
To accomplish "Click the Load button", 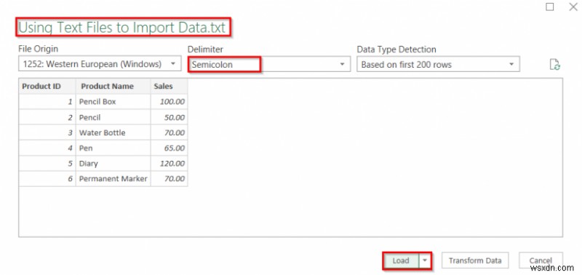I will (401, 260).
